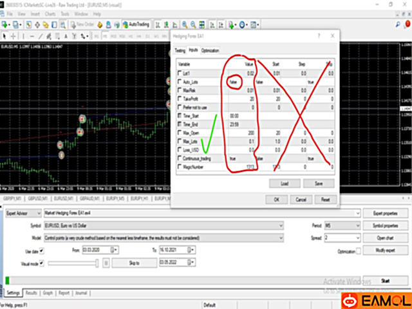The height and width of the screenshot is (309, 412).
Task: Toggle the Navigator panel icon
Action: click(46, 24)
